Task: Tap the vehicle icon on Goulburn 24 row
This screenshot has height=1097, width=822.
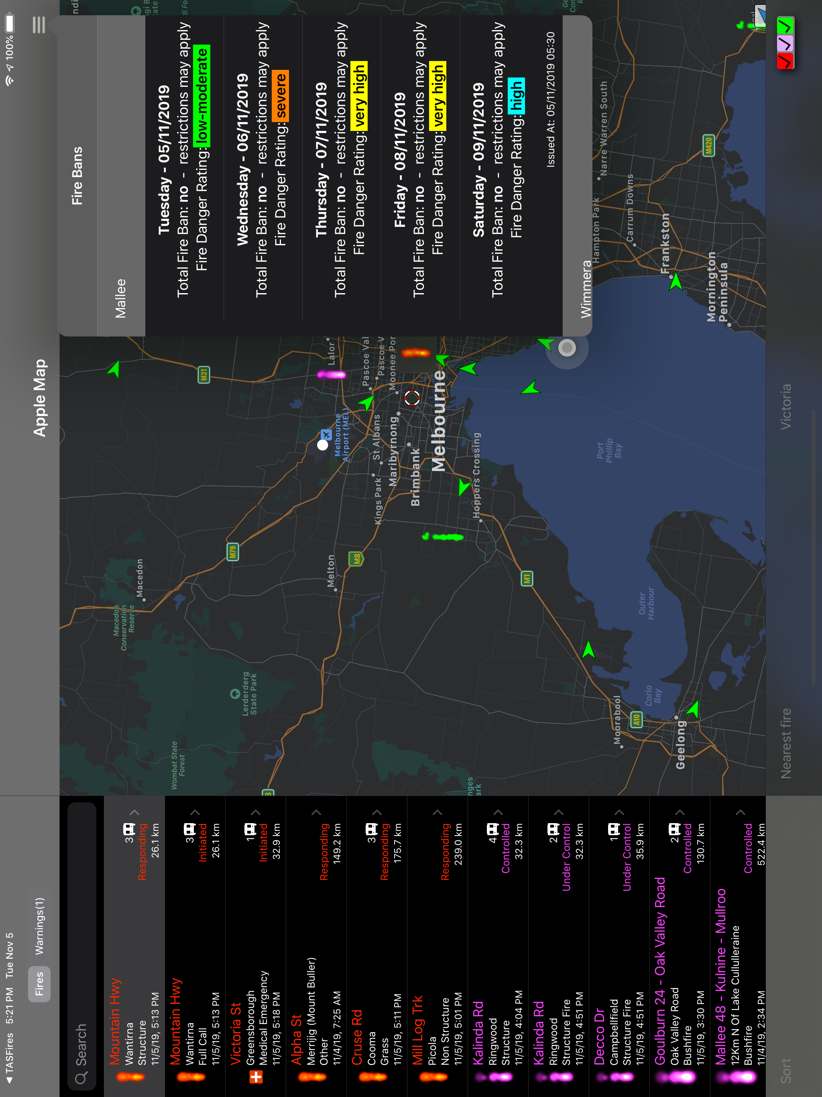Action: tap(675, 829)
